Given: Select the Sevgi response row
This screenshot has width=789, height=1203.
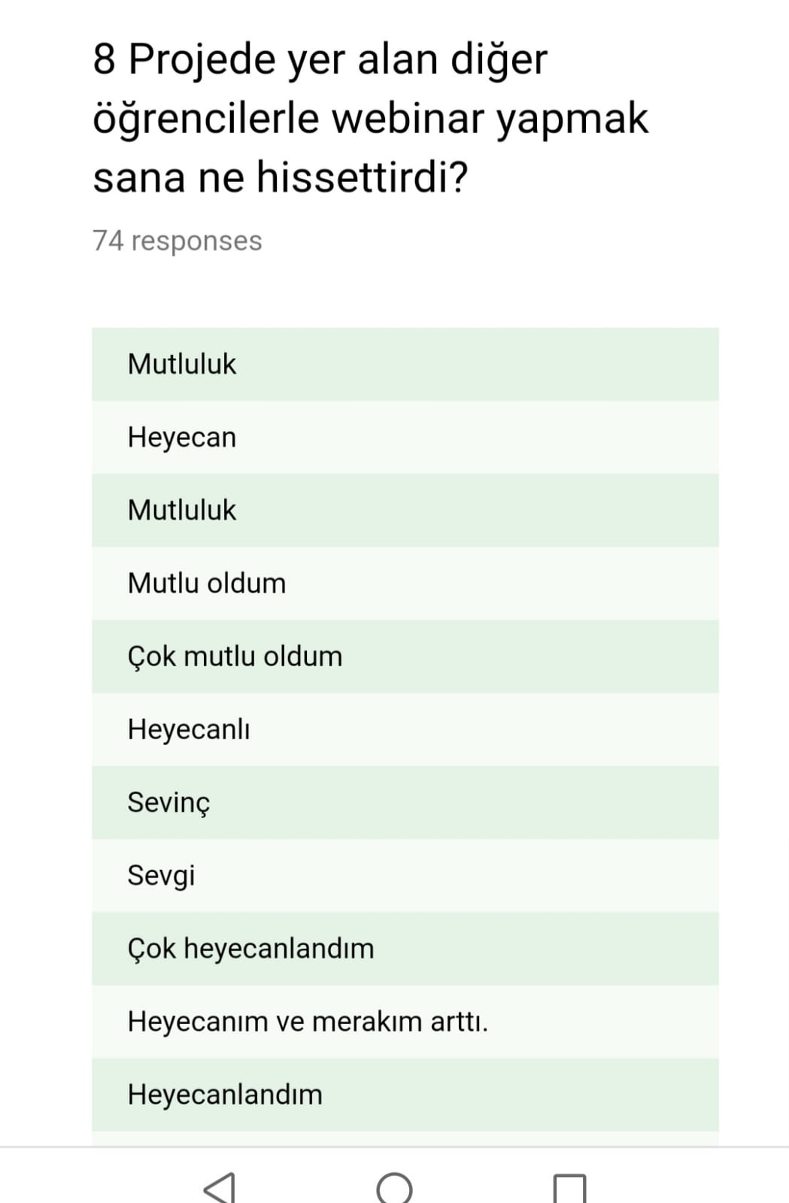Looking at the screenshot, I should click(x=405, y=875).
